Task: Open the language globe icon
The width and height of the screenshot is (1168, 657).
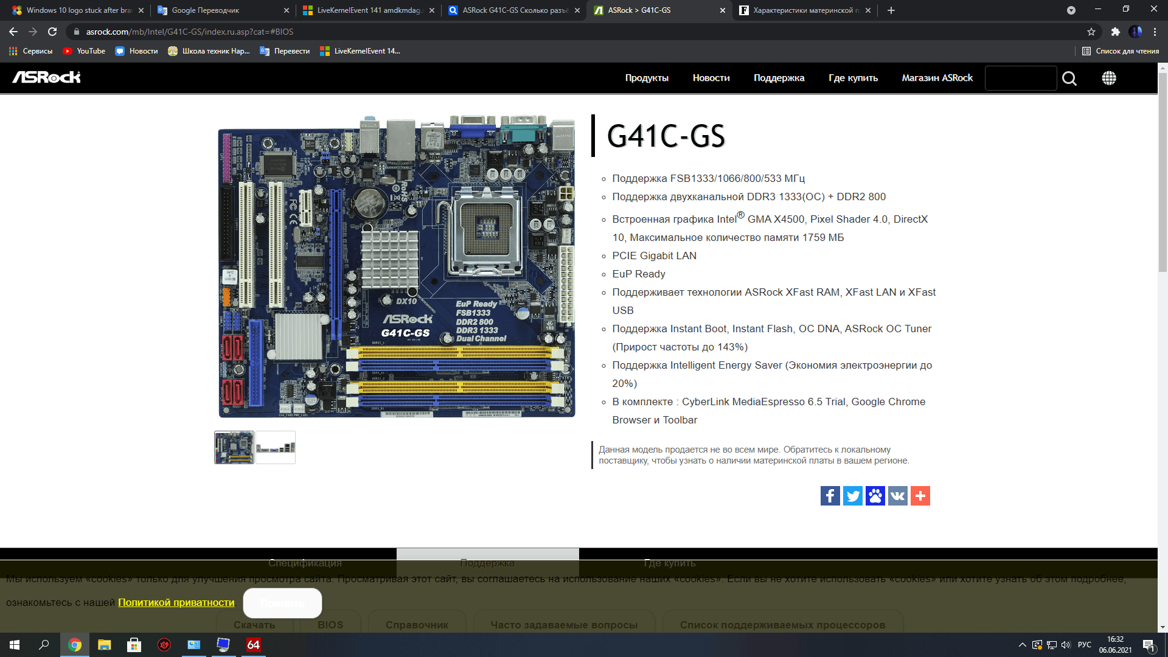Action: 1108,78
